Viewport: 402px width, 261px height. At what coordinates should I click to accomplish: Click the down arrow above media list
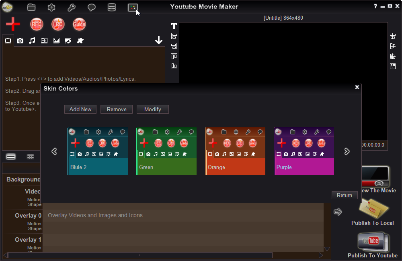point(159,40)
